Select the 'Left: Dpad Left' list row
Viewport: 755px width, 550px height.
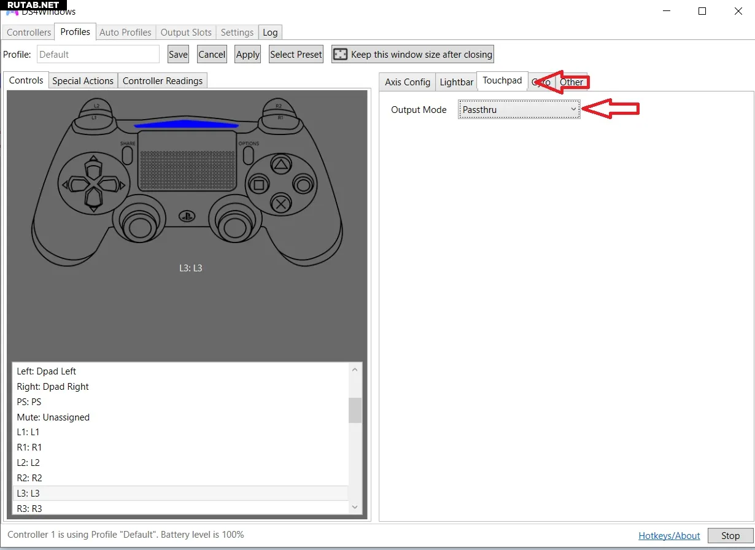[180, 371]
